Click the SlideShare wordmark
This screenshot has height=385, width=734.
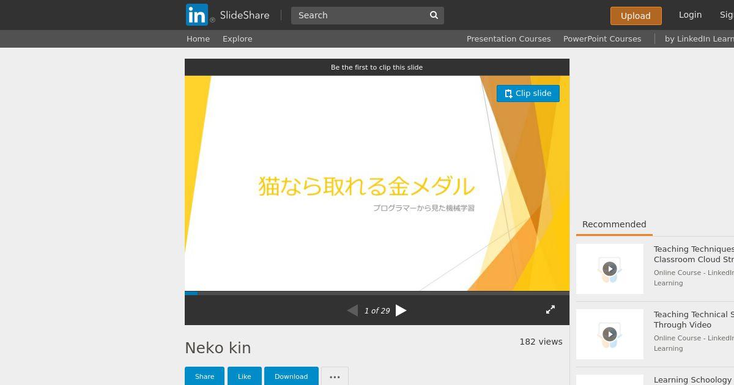[245, 15]
